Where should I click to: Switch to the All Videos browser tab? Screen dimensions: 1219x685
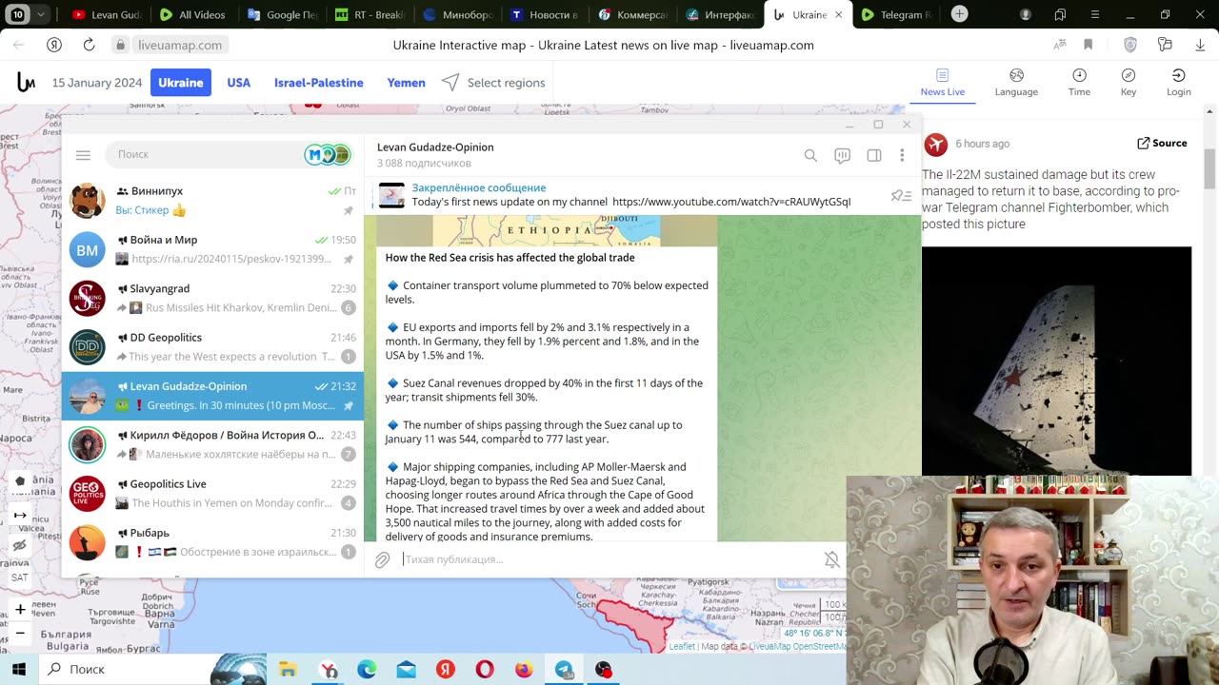click(x=193, y=14)
